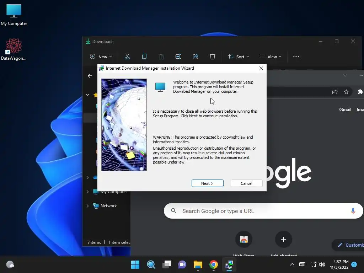
Task: Click the volume speaker tray icon
Action: [x=322, y=264]
